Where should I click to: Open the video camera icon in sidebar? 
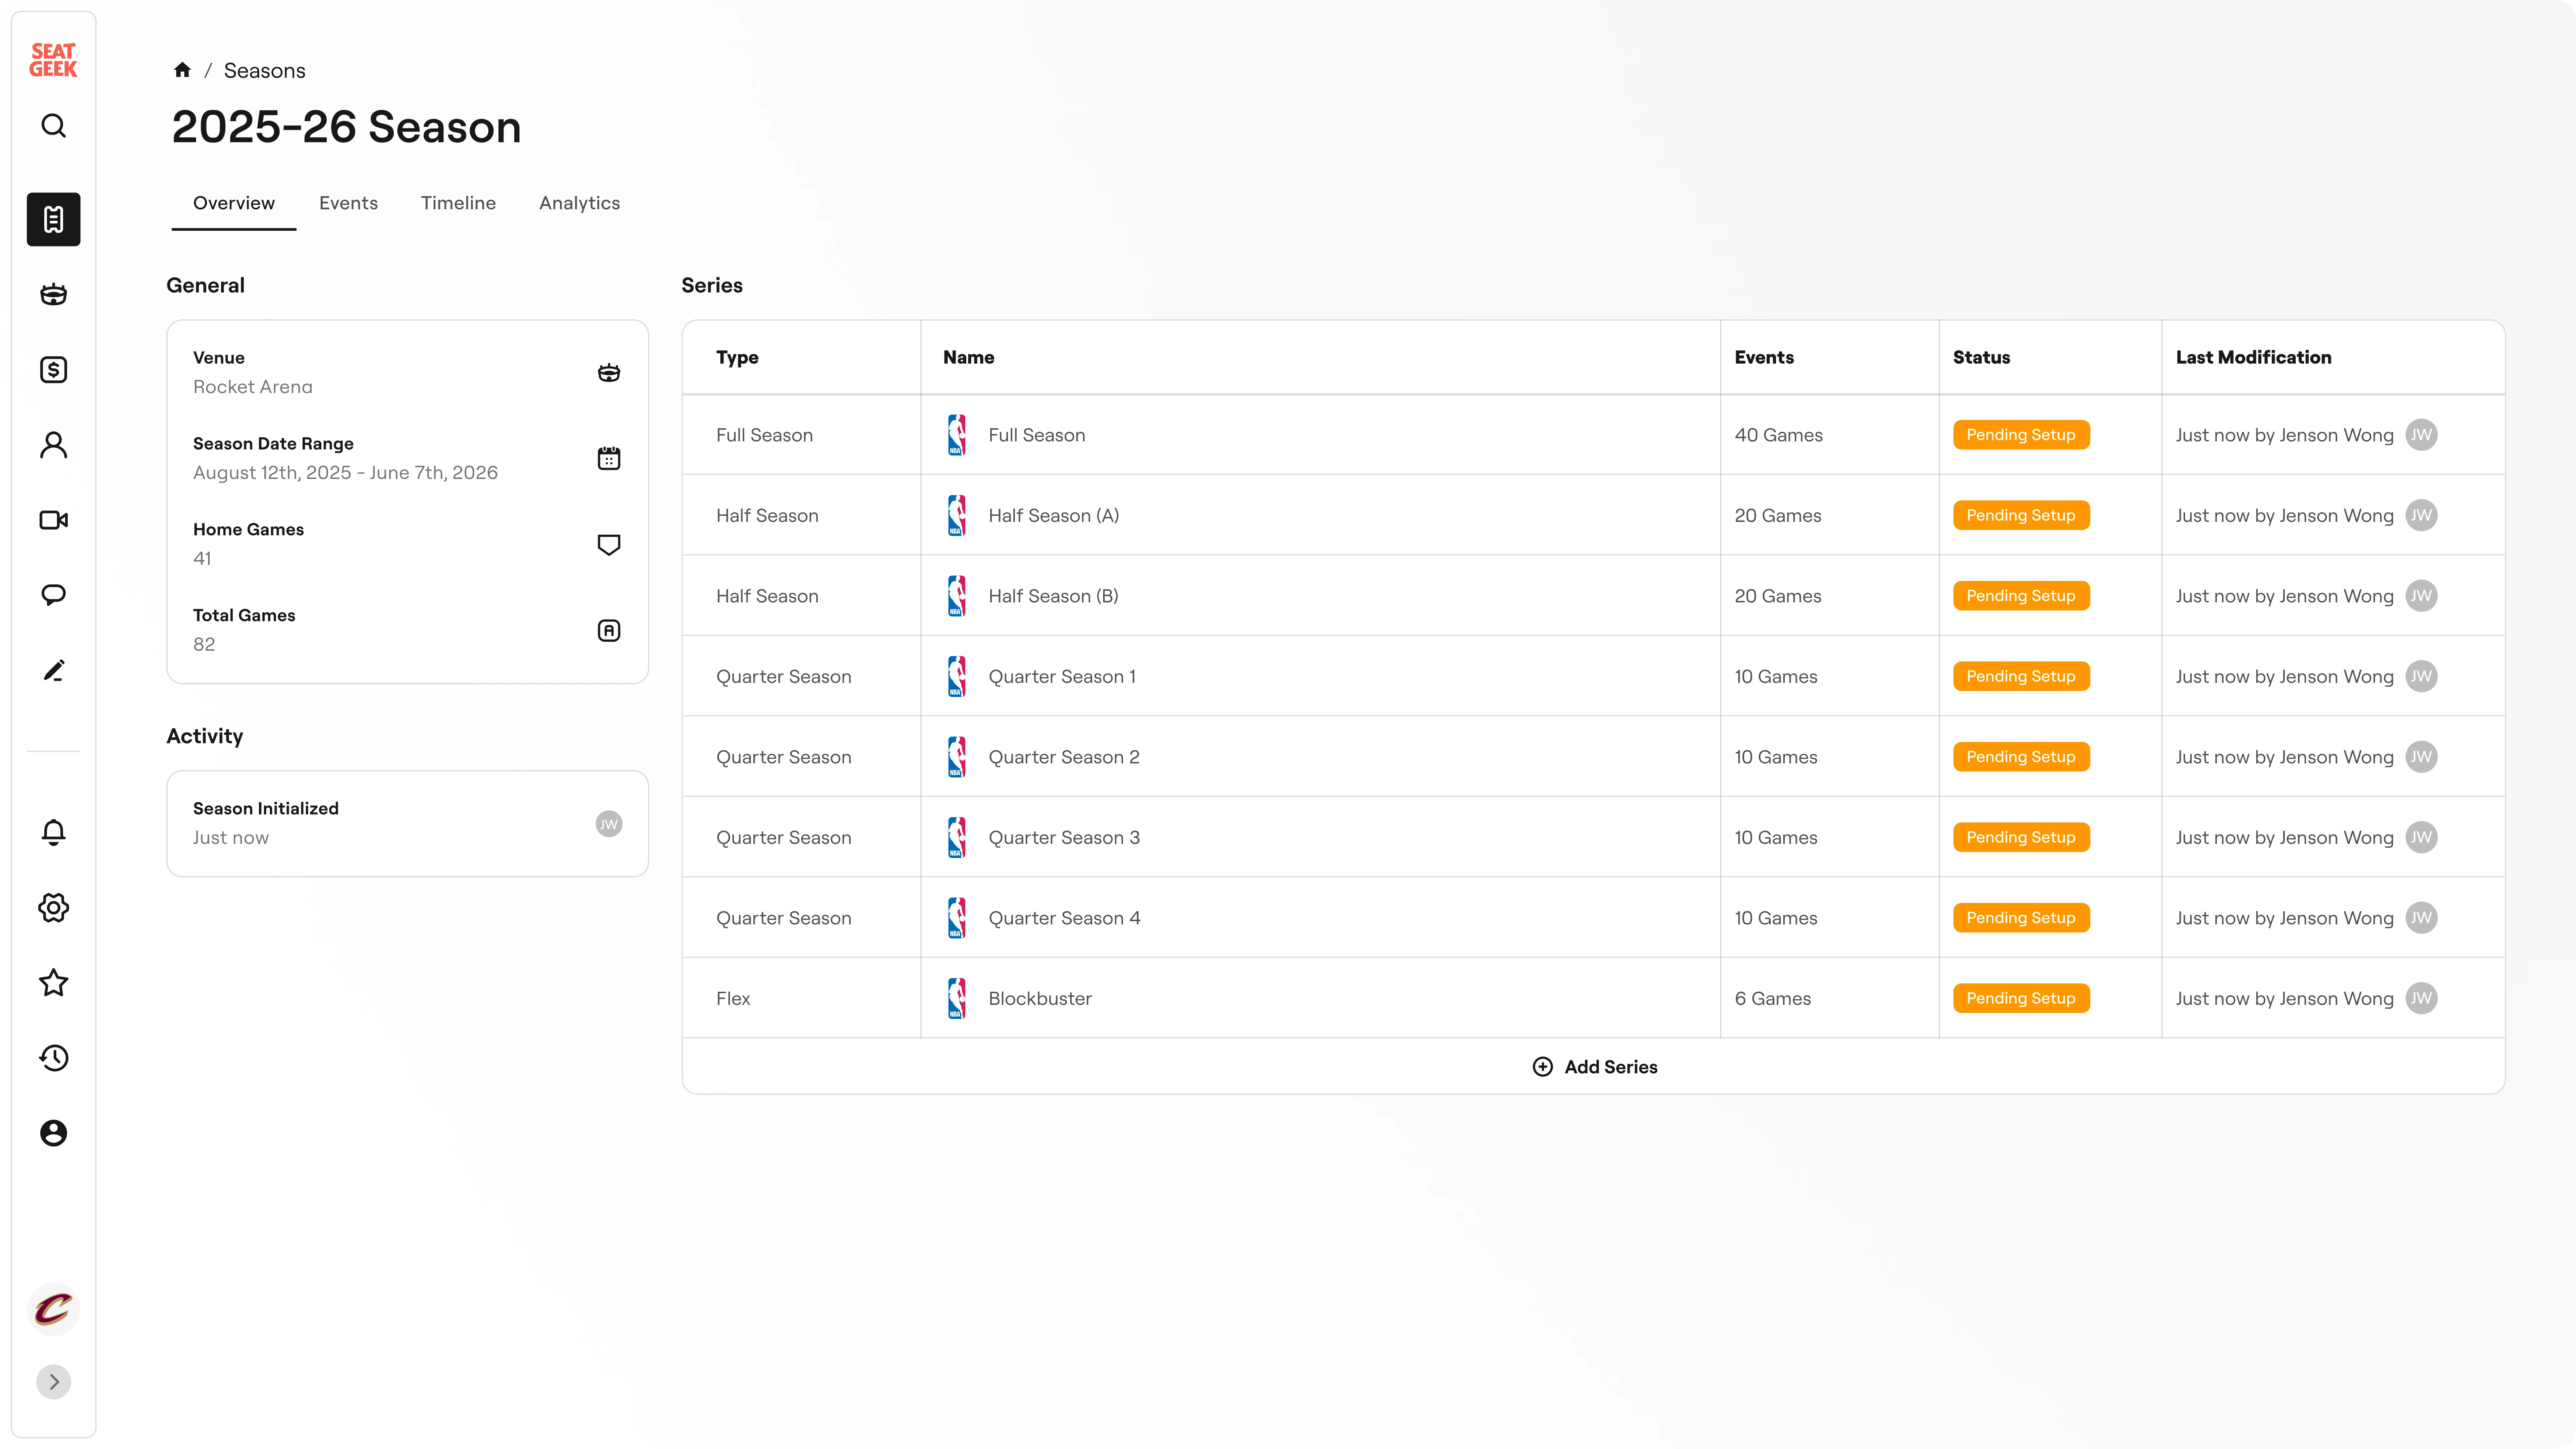[x=53, y=520]
